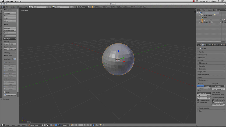Click the Camera object icon in outliner
The width and height of the screenshot is (226, 127).
click(x=202, y=22)
